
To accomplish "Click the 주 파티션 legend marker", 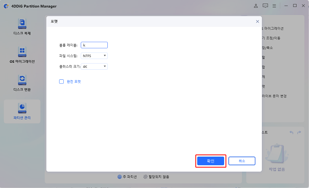I will [119, 176].
